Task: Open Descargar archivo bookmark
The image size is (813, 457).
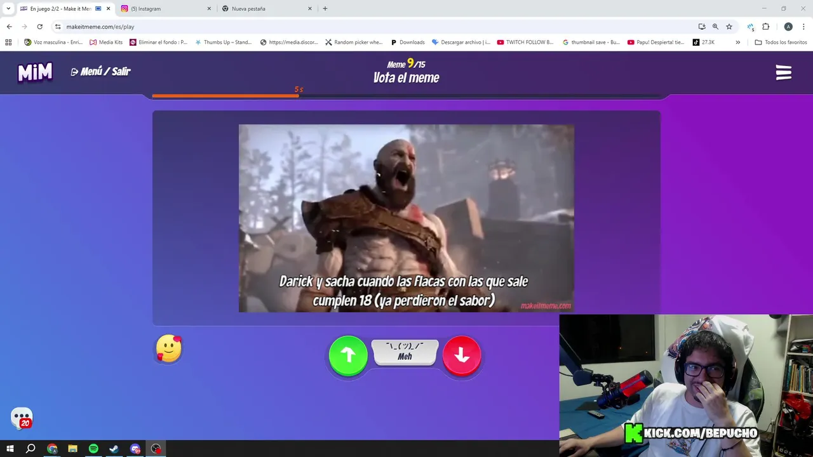Action: [x=461, y=43]
